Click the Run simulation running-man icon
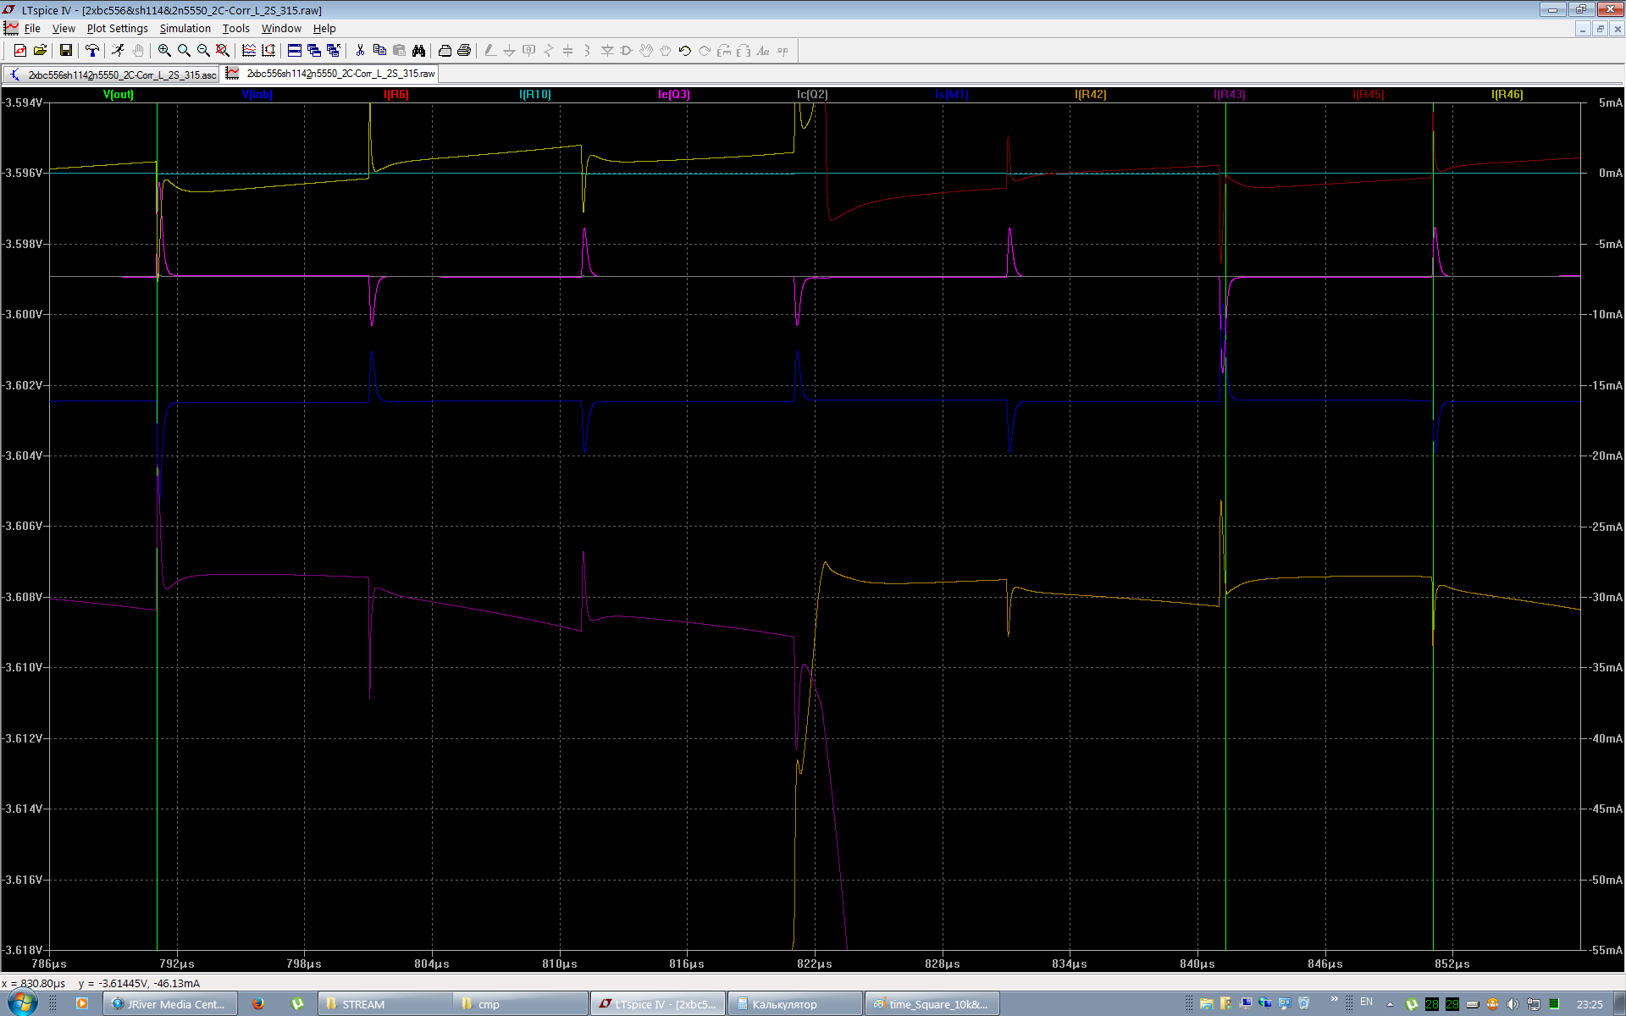This screenshot has width=1626, height=1016. click(119, 51)
